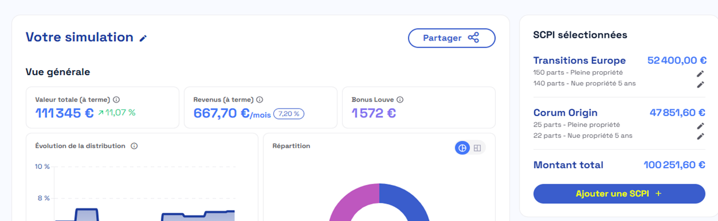Click the Partager share button

pyautogui.click(x=451, y=38)
